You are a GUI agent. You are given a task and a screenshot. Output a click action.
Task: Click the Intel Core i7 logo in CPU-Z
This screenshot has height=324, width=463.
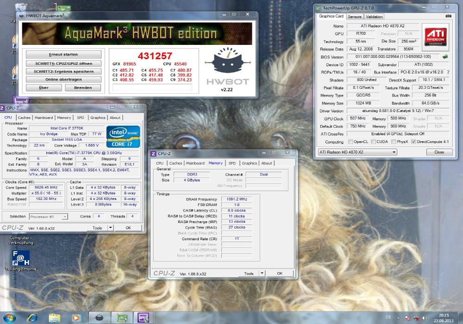pos(123,137)
